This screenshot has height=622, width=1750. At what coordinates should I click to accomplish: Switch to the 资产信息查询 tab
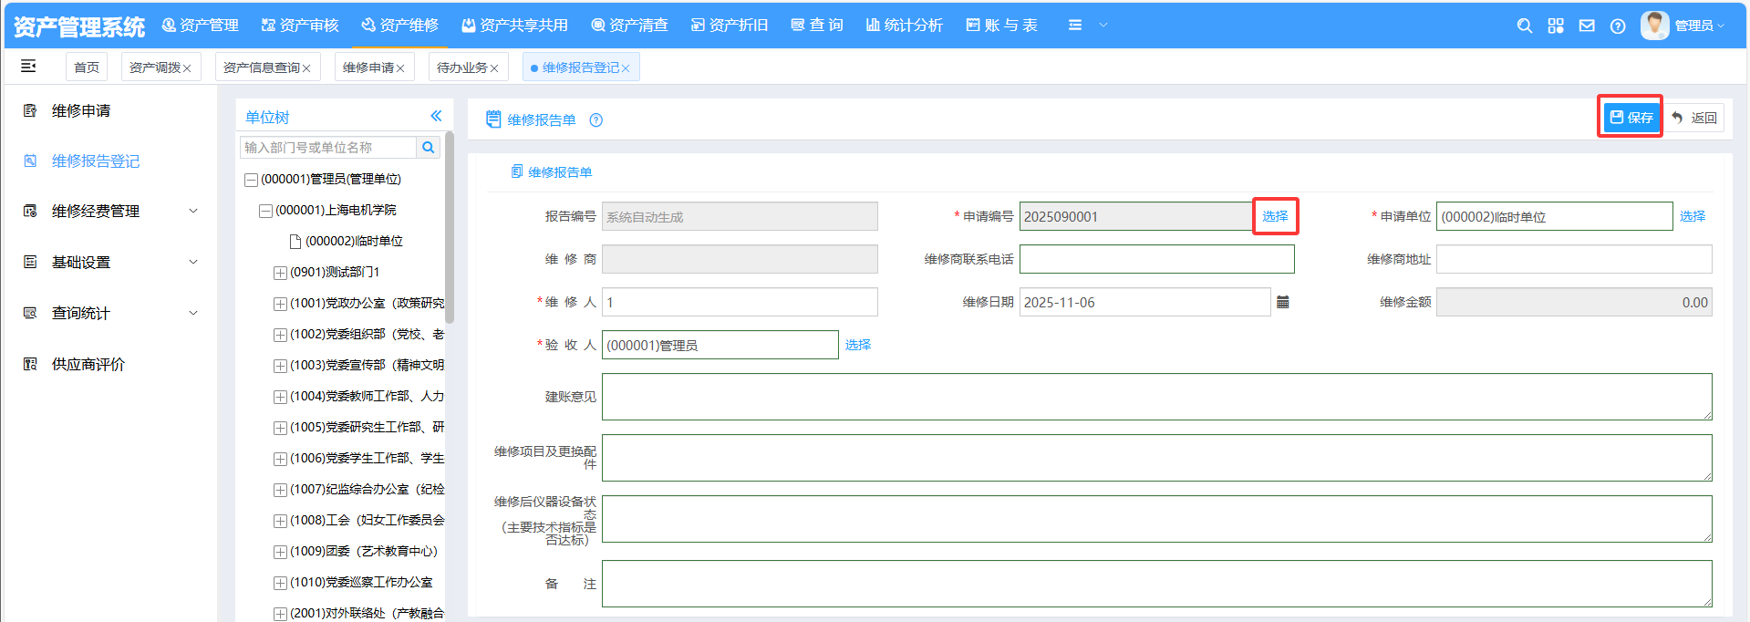click(x=261, y=67)
